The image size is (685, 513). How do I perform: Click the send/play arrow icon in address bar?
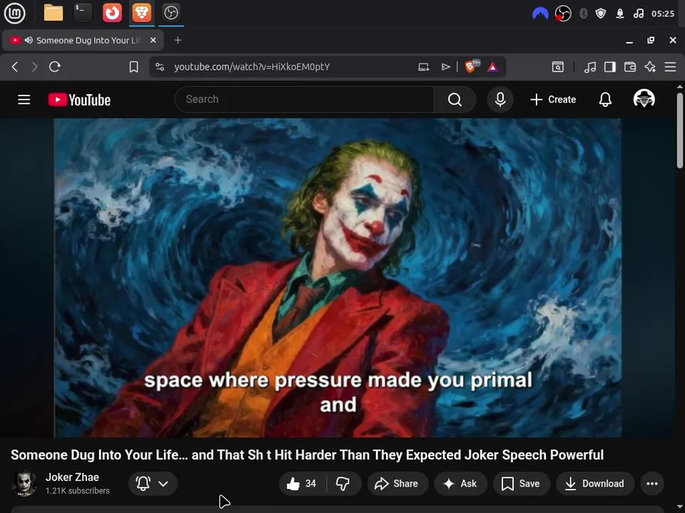pyautogui.click(x=445, y=67)
